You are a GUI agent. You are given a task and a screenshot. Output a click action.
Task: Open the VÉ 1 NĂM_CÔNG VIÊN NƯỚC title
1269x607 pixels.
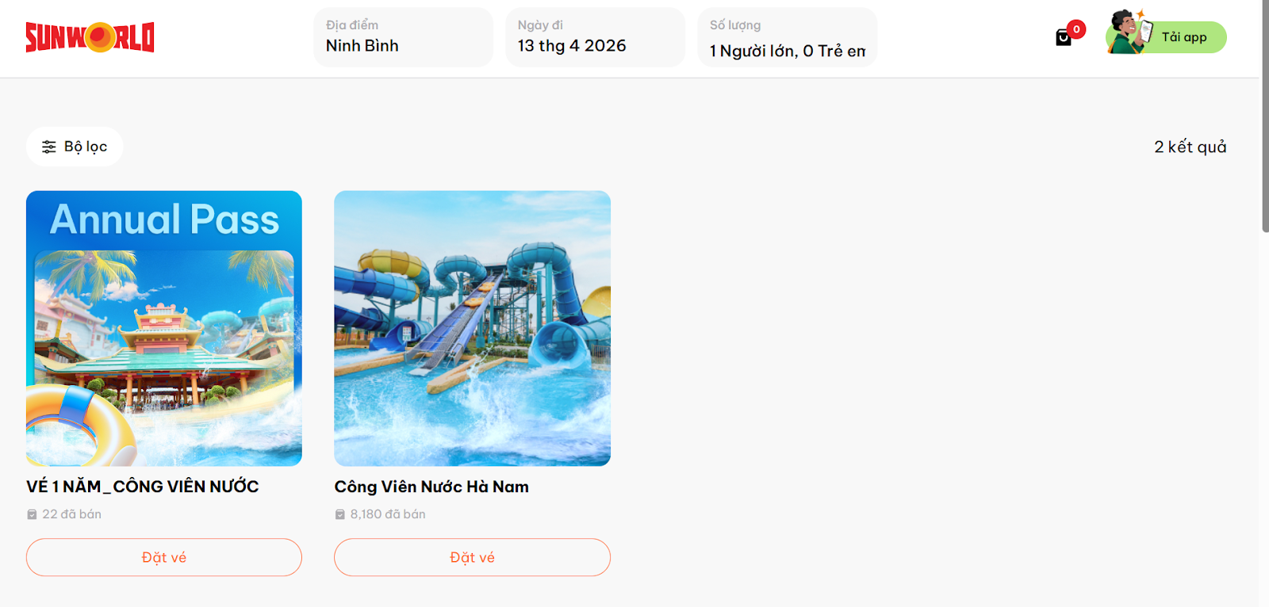143,487
